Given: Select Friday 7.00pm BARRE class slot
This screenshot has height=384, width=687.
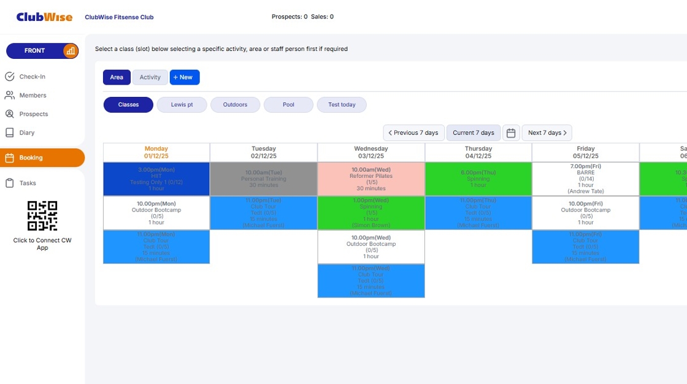Looking at the screenshot, I should [586, 179].
